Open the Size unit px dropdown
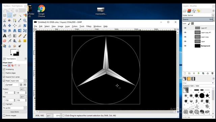This screenshot has width=216, height=122. click(x=23, y=97)
